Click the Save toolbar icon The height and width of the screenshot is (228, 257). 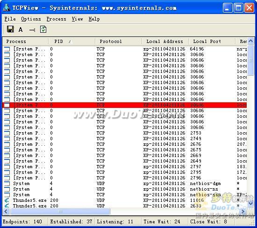(10, 29)
